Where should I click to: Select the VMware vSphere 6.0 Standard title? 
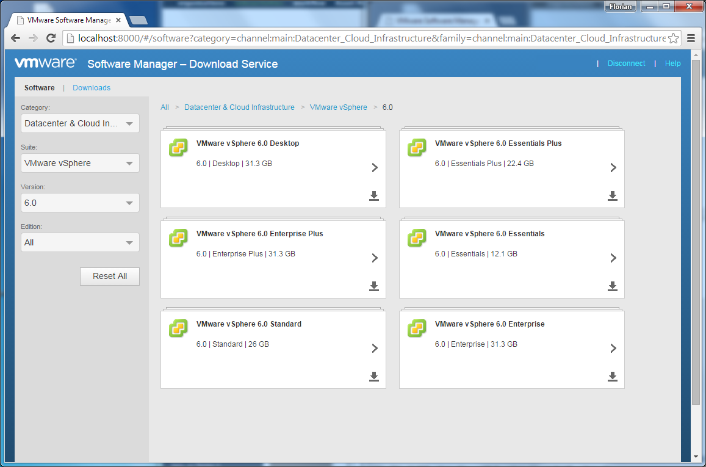[x=248, y=324]
